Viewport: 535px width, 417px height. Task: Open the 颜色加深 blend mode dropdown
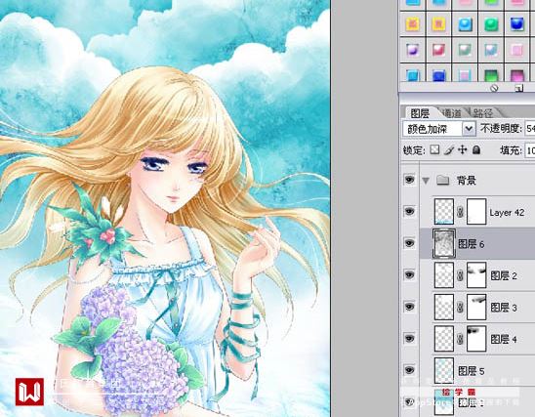click(x=469, y=129)
